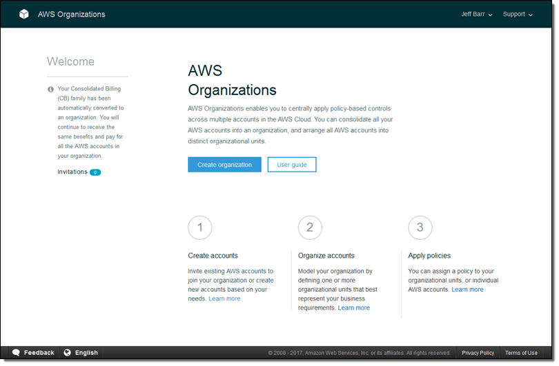Click the globe language icon

tap(68, 352)
